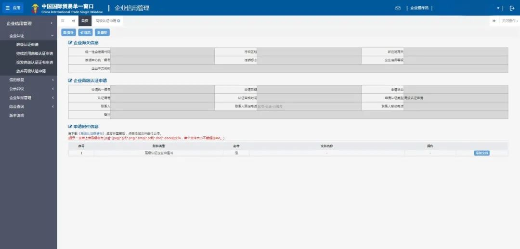The image size is (520, 249).
Task: Click the 添加文件 button in attachment row
Action: point(481,153)
